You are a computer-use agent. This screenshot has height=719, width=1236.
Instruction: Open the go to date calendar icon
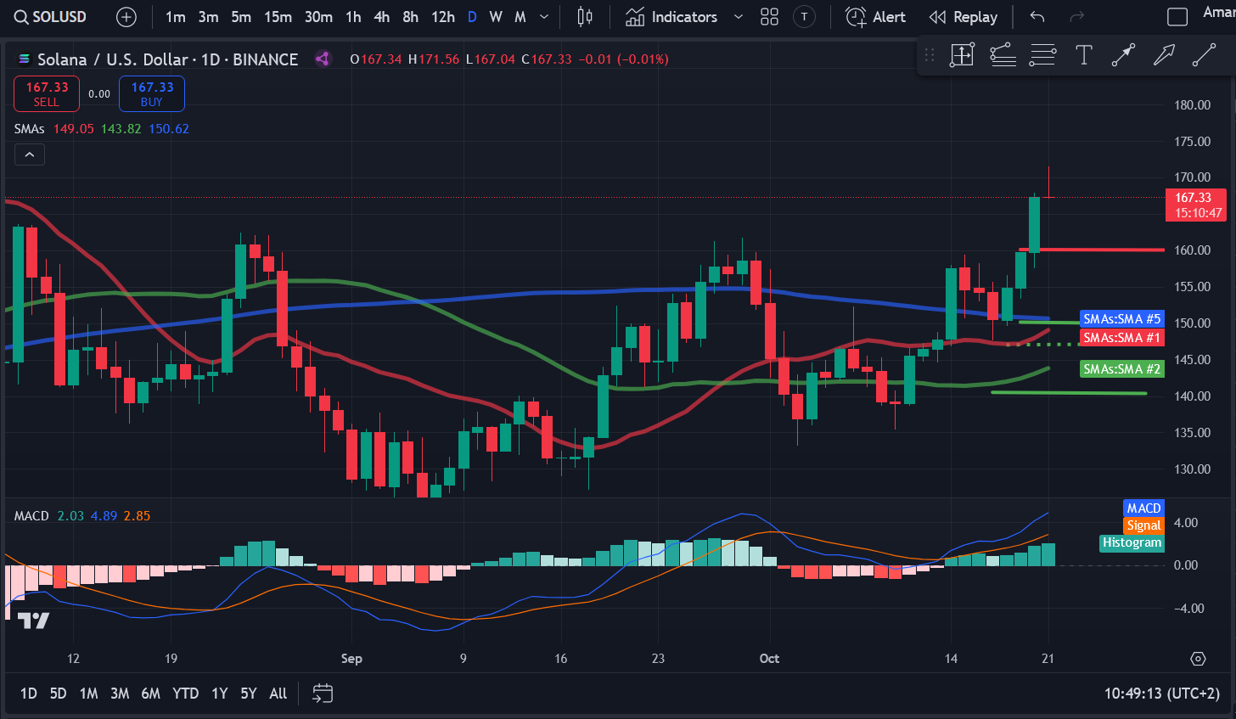click(x=323, y=694)
